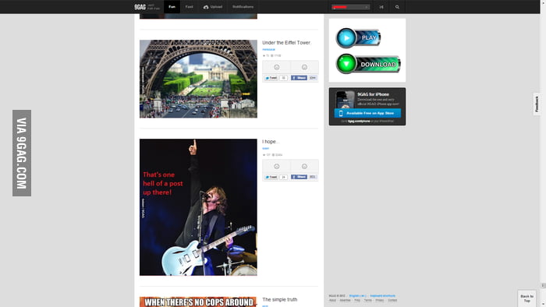The image size is (546, 307).
Task: Click the green DOWNLOAD ad button
Action: coord(368,64)
